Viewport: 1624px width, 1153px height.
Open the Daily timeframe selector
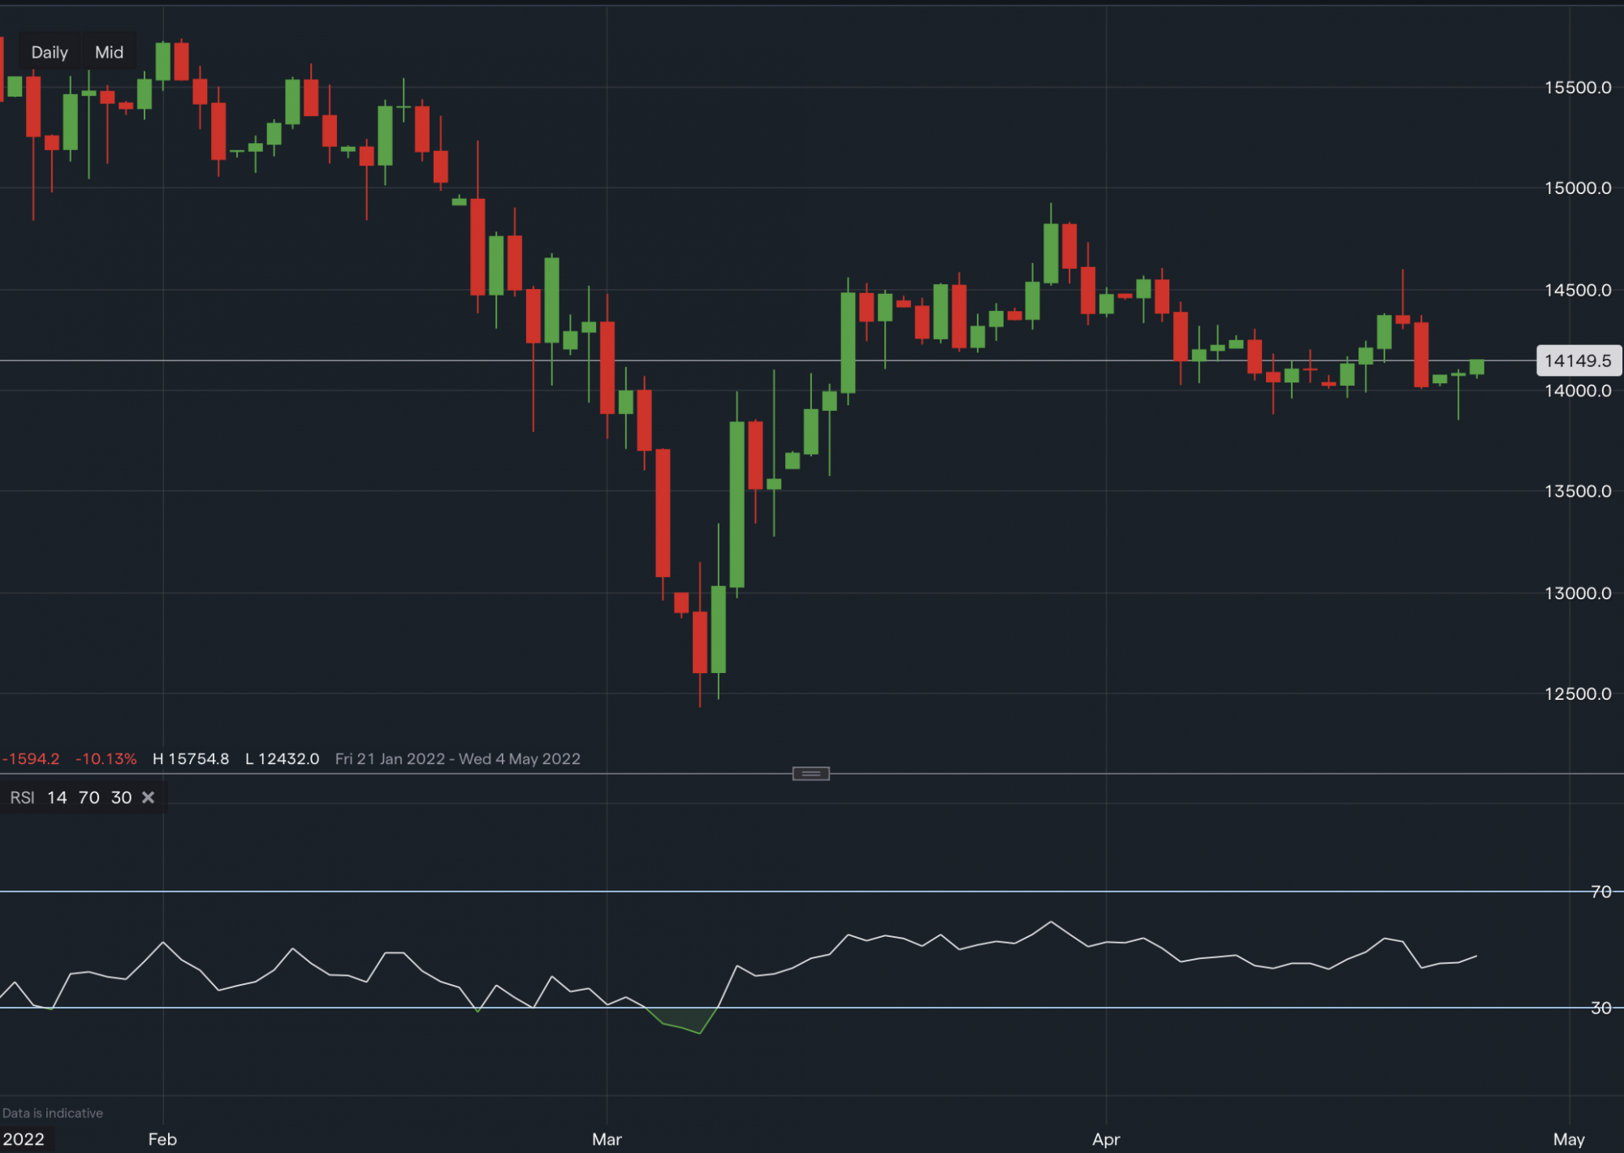pyautogui.click(x=49, y=51)
